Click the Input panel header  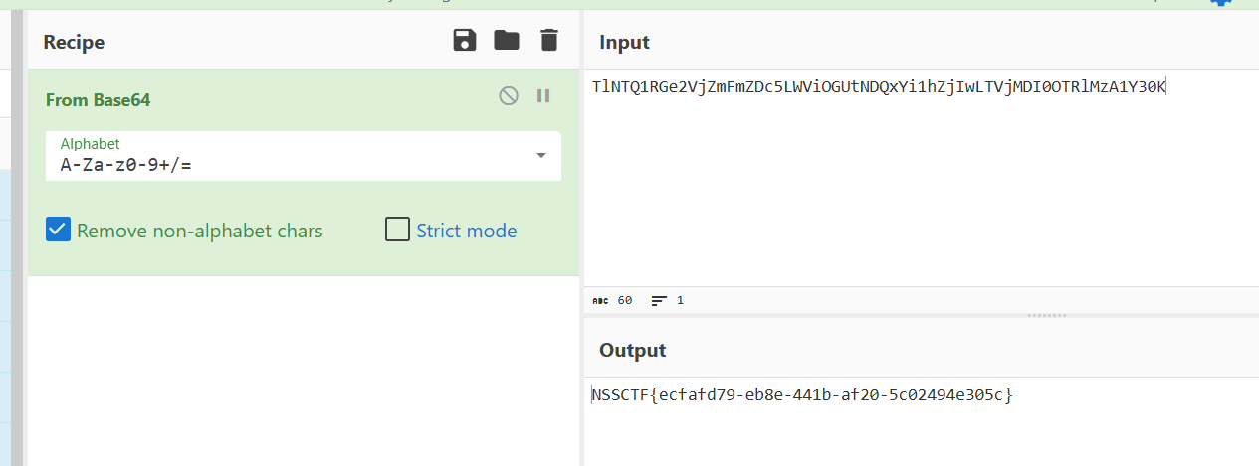point(624,42)
